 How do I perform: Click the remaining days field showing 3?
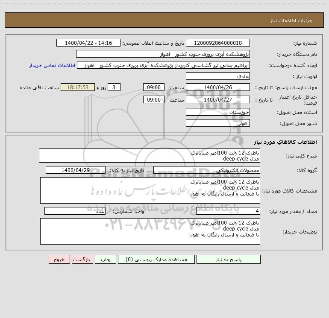(114, 87)
